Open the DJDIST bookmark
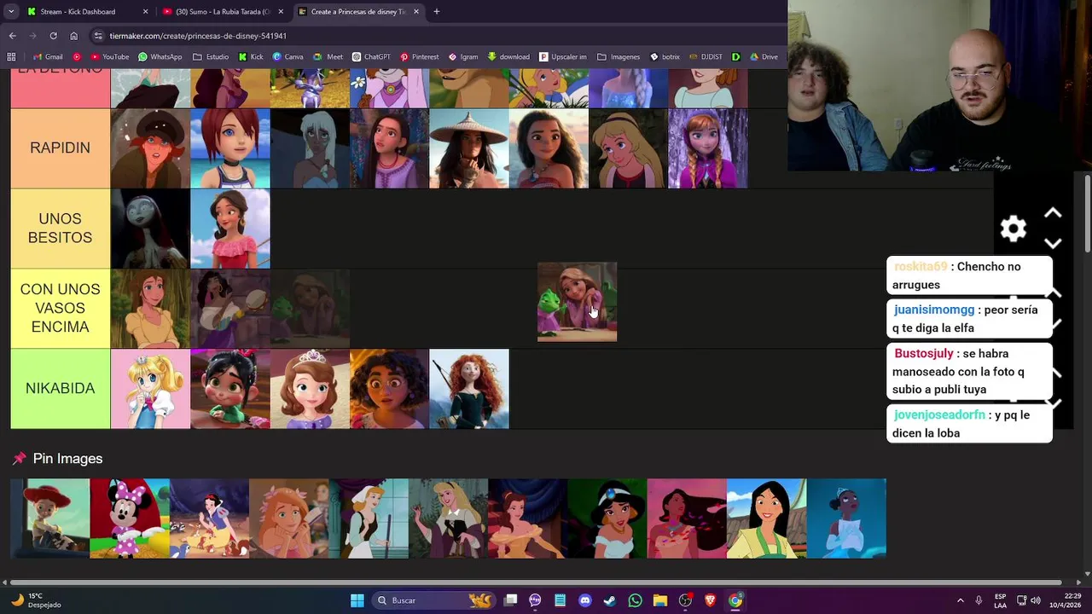The image size is (1092, 614). [706, 57]
